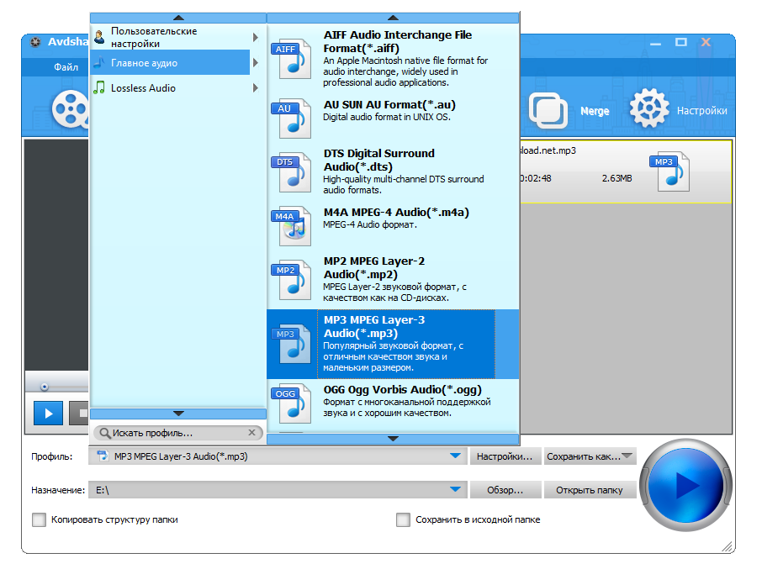
Task: Click the destination path field 'E:\'
Action: coord(278,490)
